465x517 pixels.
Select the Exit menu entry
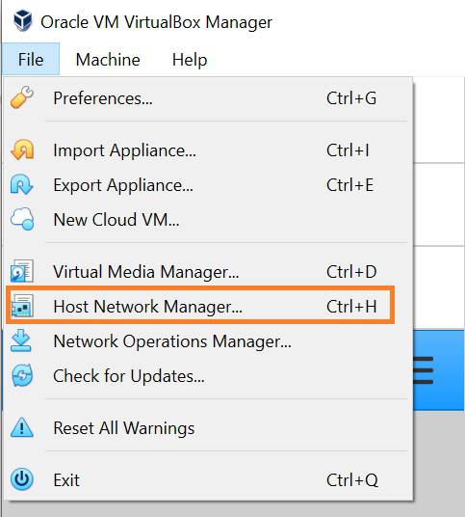coord(208,479)
